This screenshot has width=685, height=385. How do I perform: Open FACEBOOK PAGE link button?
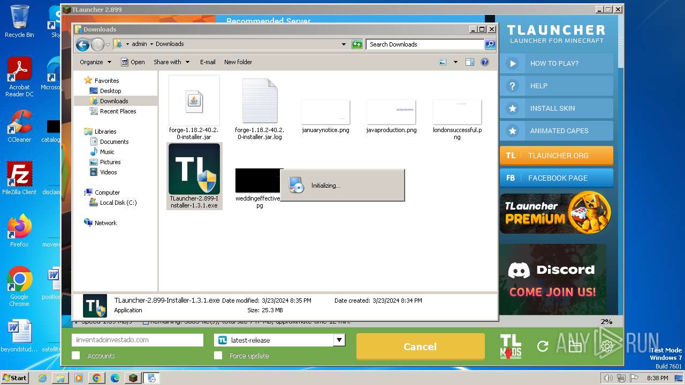click(x=557, y=178)
